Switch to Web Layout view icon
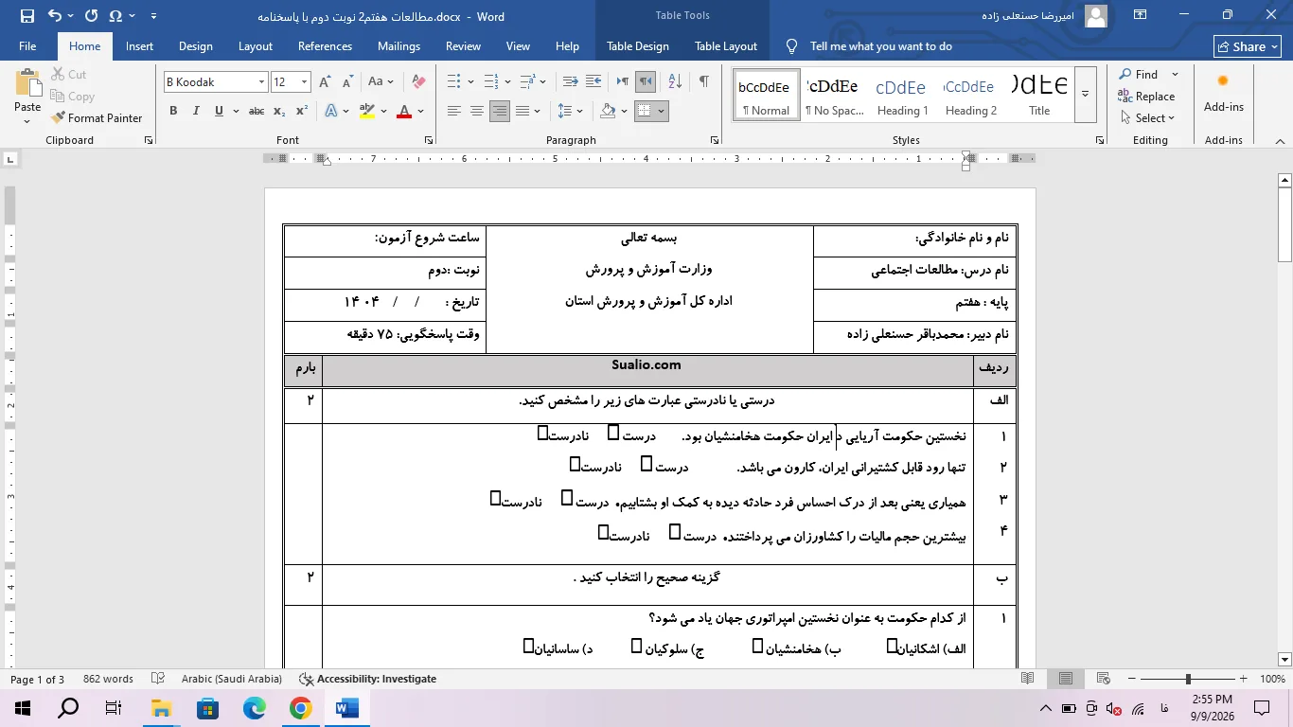This screenshot has height=727, width=1293. [x=1103, y=679]
